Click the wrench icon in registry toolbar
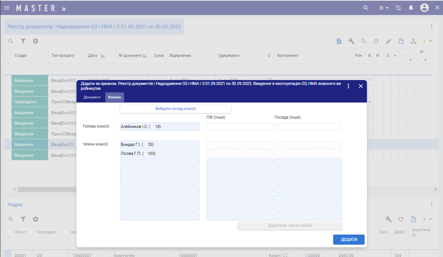The image size is (443, 257). click(351, 41)
